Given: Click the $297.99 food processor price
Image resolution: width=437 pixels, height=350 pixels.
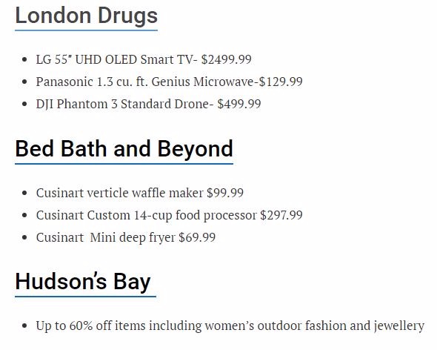Looking at the screenshot, I should (281, 215).
